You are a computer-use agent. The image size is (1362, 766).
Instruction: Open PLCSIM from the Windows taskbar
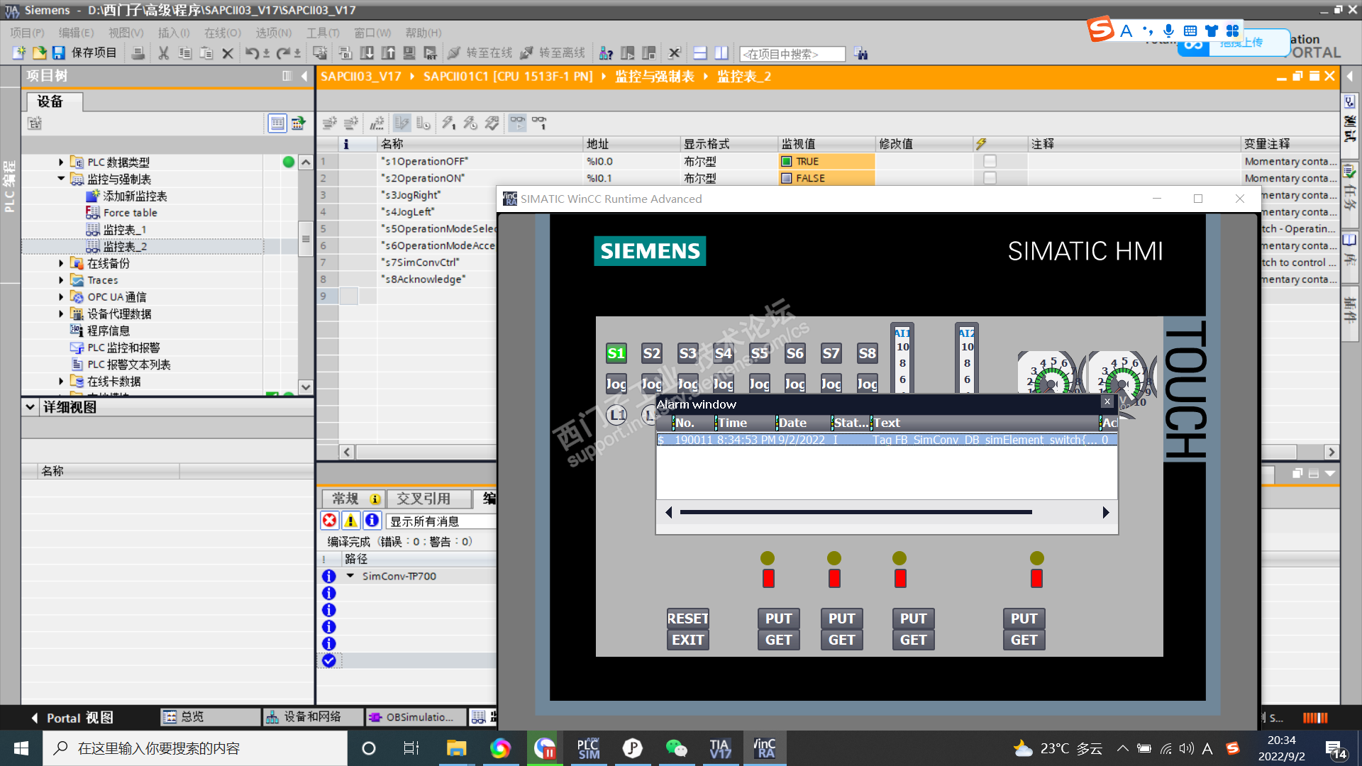(588, 748)
